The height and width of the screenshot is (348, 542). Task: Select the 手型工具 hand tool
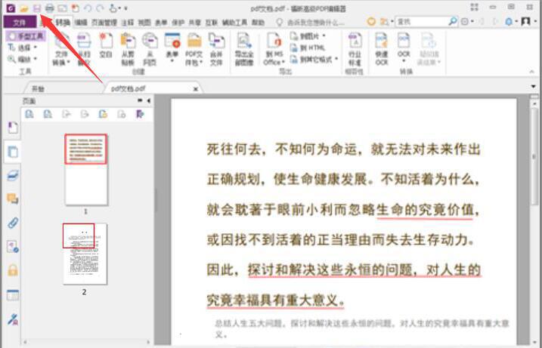[26, 36]
